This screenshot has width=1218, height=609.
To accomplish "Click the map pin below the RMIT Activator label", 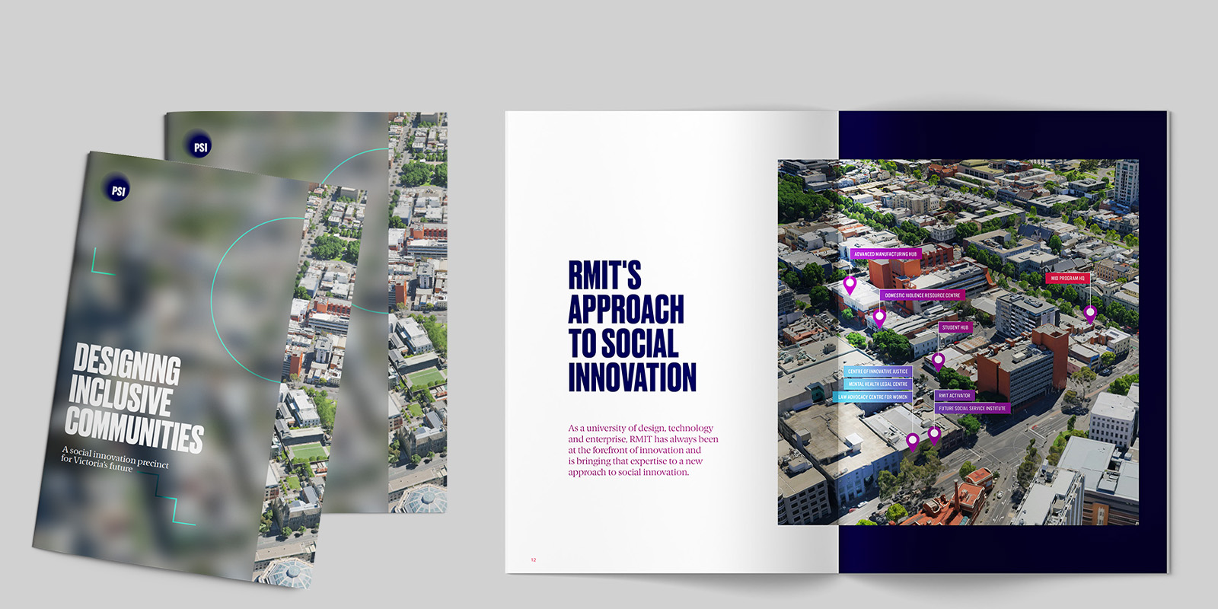I will pos(935,435).
